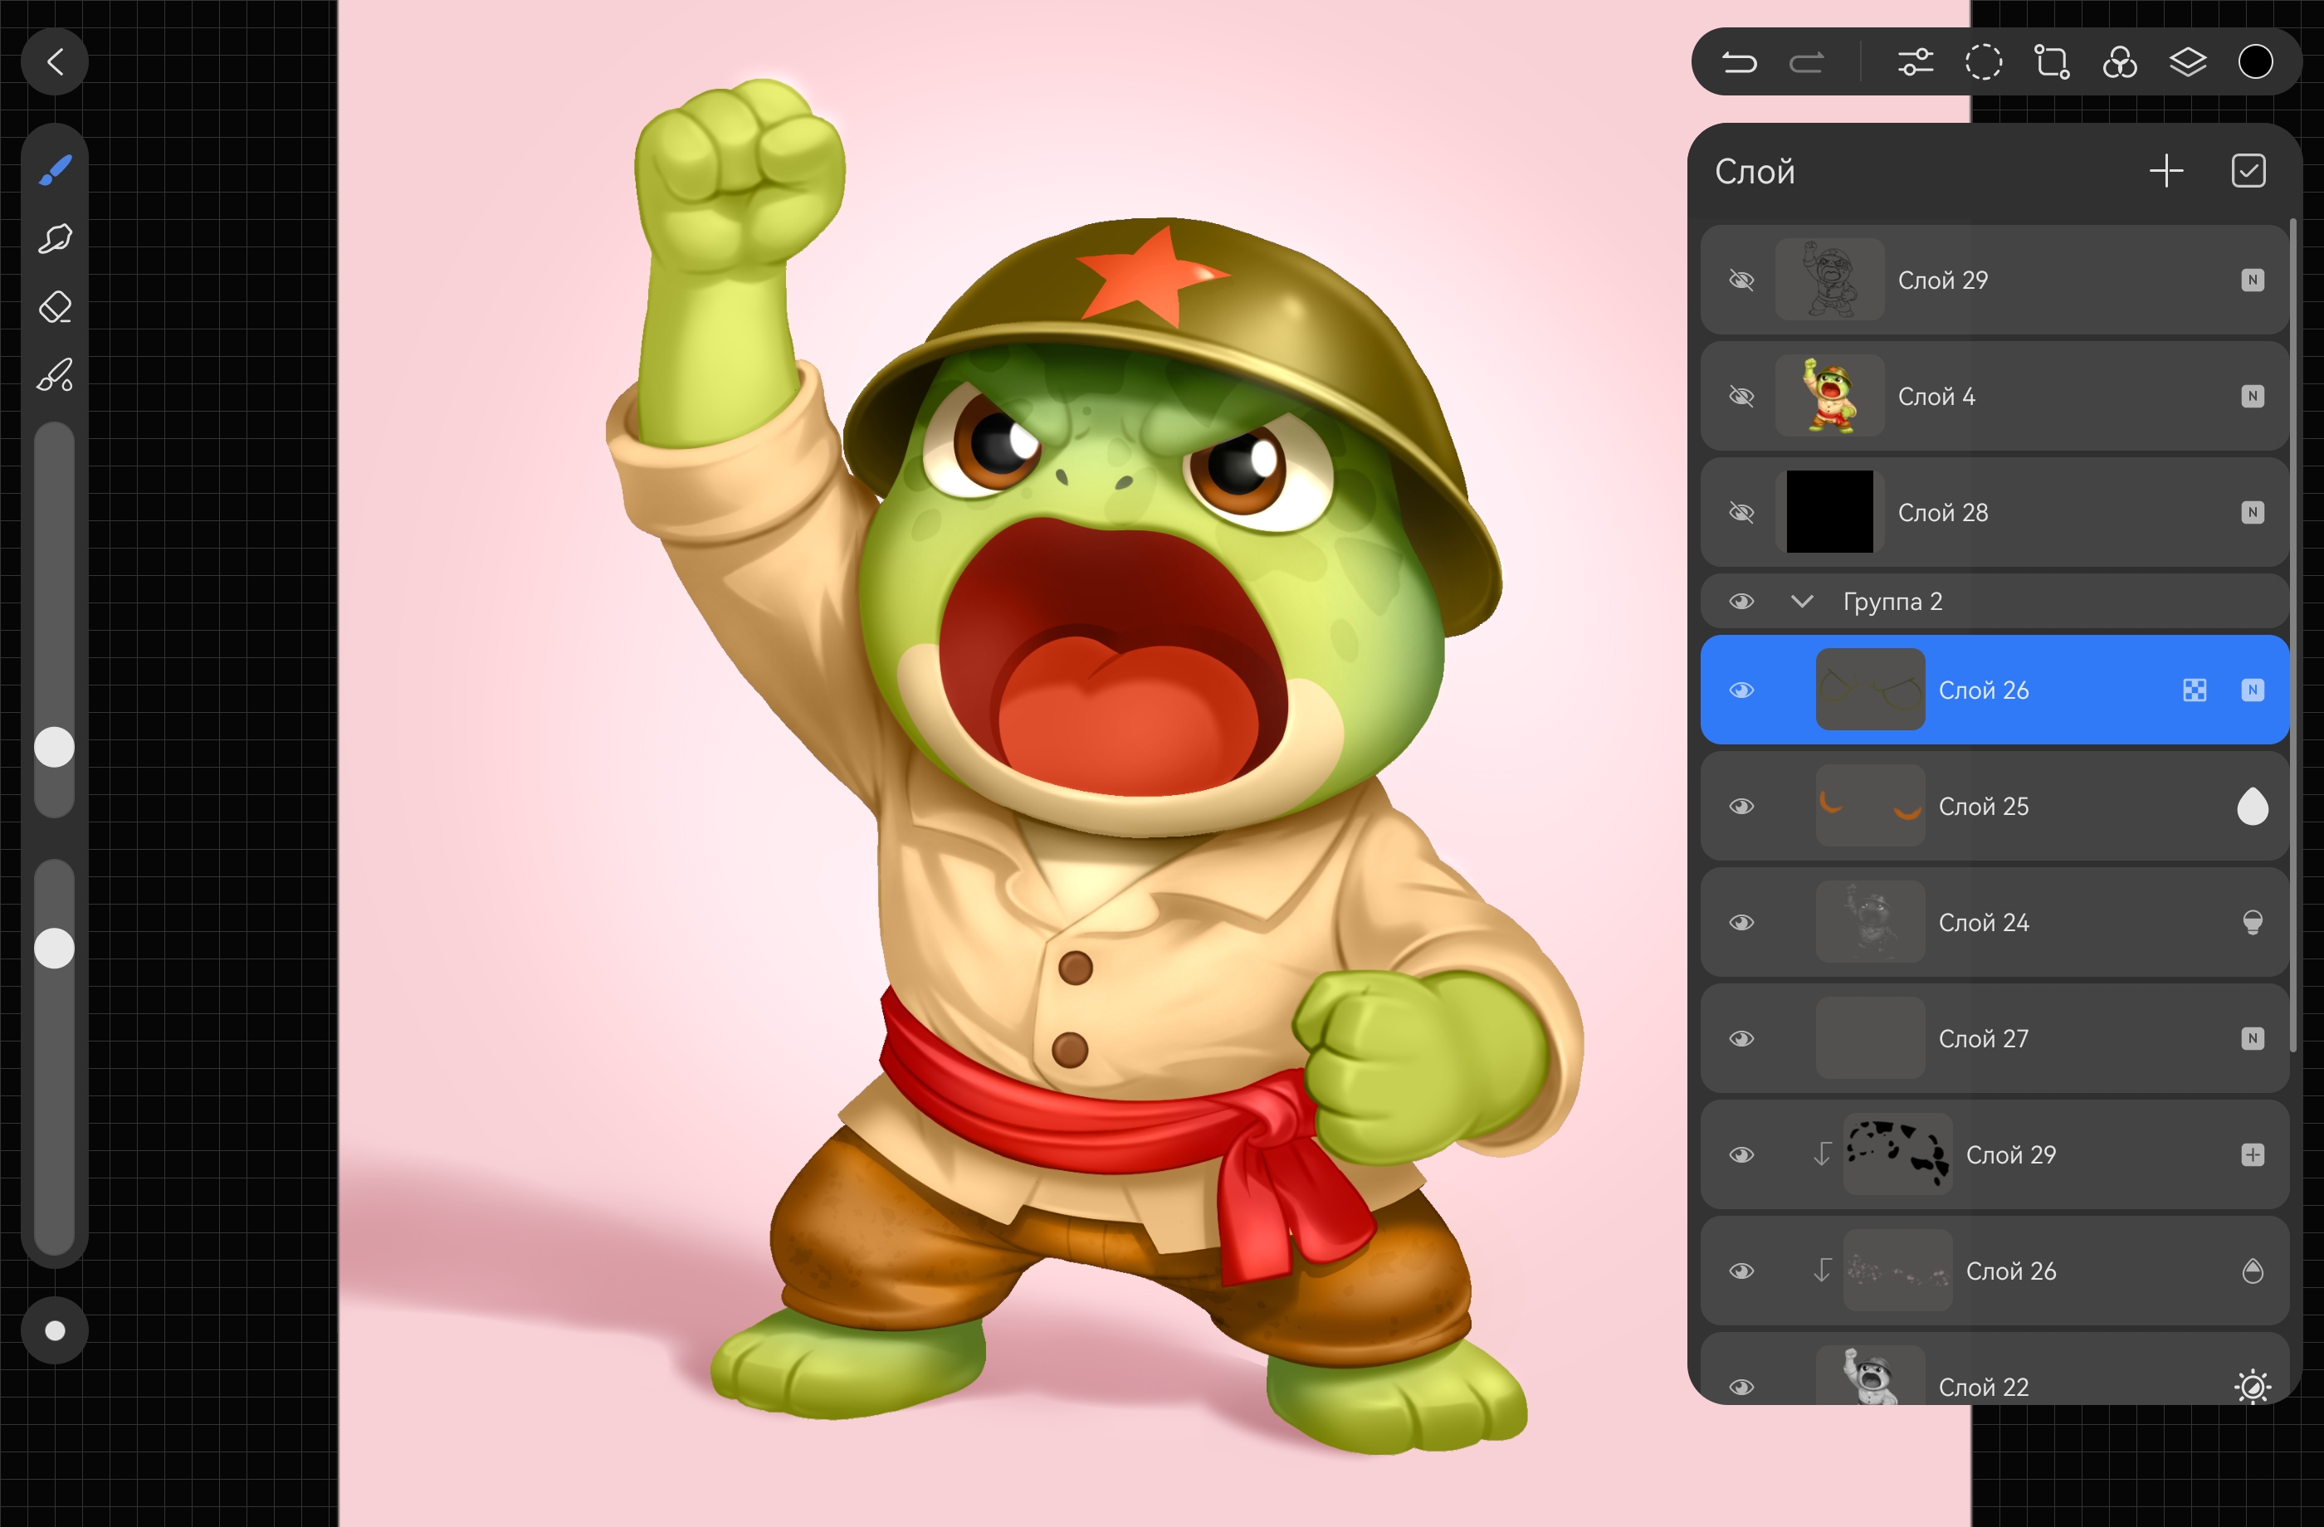The width and height of the screenshot is (2324, 1527).
Task: Open the Adjustments sliders menu
Action: 1915,62
